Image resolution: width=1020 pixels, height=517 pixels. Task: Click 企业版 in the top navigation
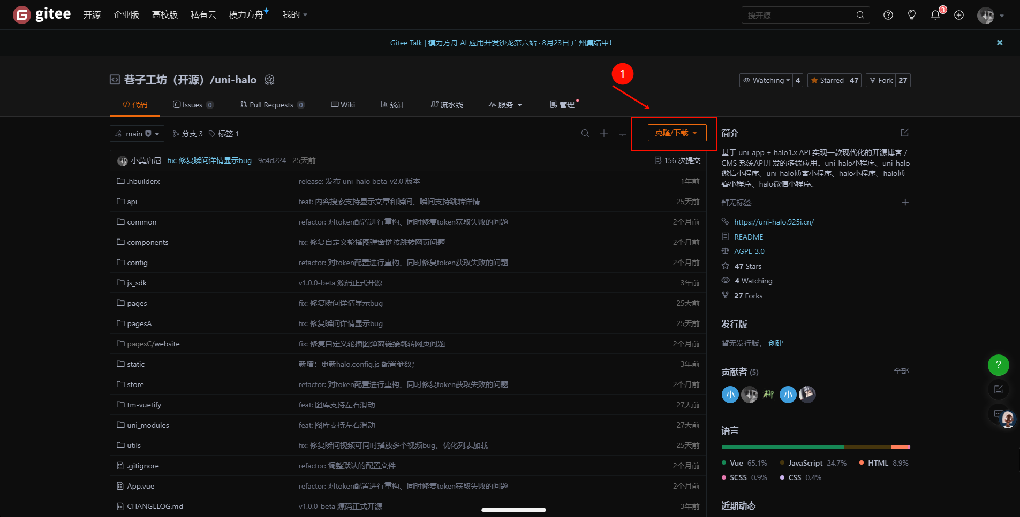coord(126,14)
